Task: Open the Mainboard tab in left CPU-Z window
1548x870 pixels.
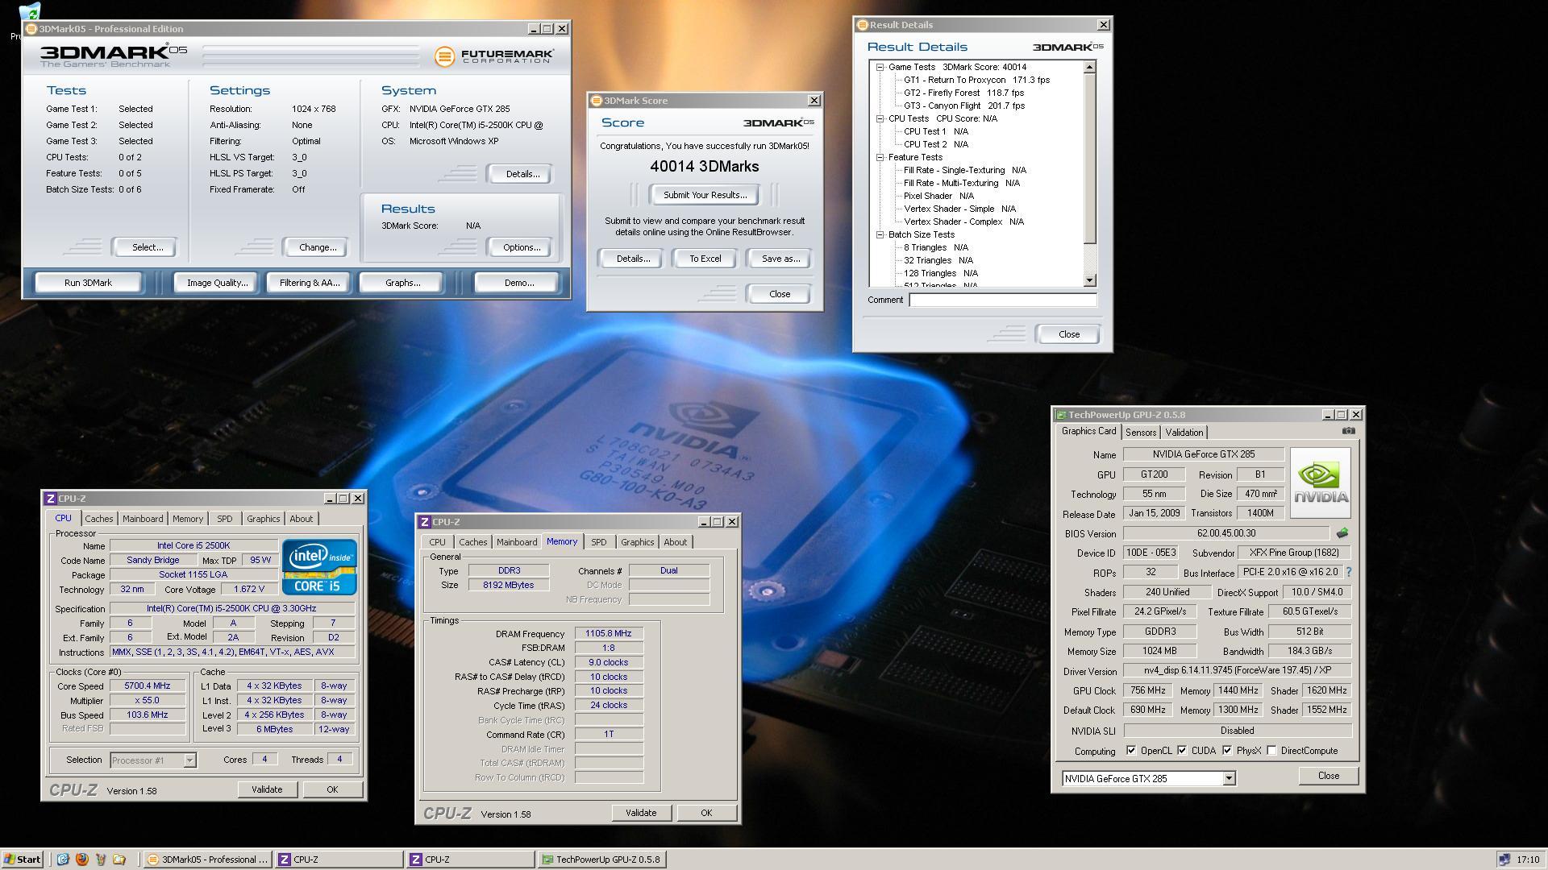Action: pyautogui.click(x=143, y=519)
